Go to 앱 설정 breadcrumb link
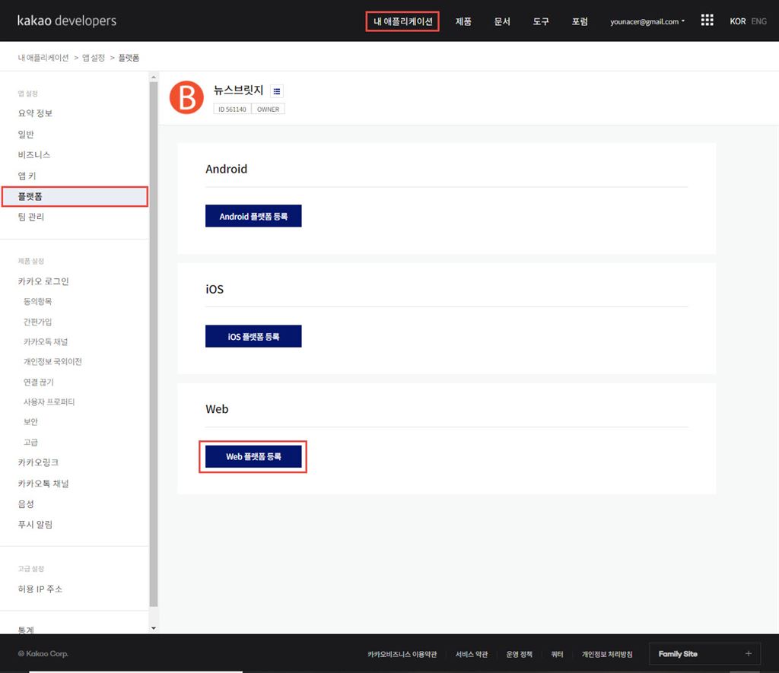Image resolution: width=779 pixels, height=673 pixels. click(x=94, y=58)
